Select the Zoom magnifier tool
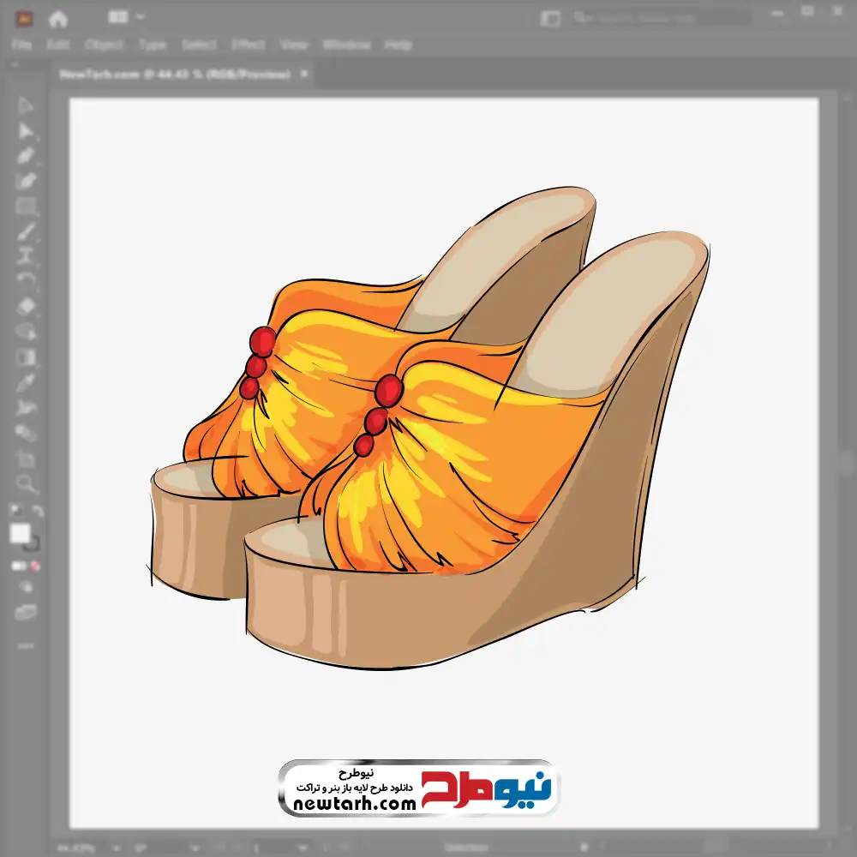The width and height of the screenshot is (857, 857). point(26,483)
